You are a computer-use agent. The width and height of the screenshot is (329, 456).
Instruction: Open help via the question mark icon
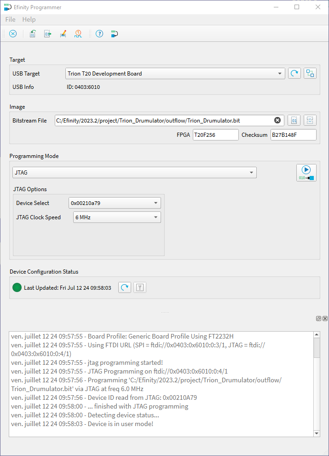click(x=99, y=34)
